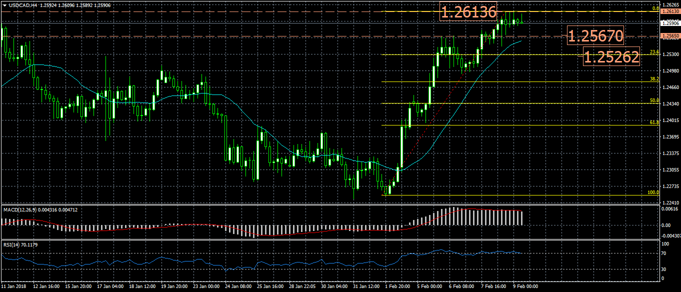Click the Fibonacci 100.0 level label

coord(652,192)
